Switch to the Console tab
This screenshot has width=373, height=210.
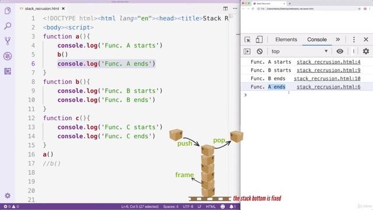click(x=317, y=40)
